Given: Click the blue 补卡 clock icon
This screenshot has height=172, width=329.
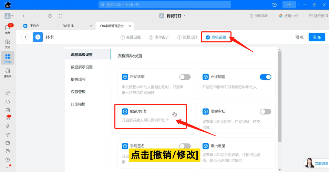Looking at the screenshot, I should pyautogui.click(x=38, y=37).
